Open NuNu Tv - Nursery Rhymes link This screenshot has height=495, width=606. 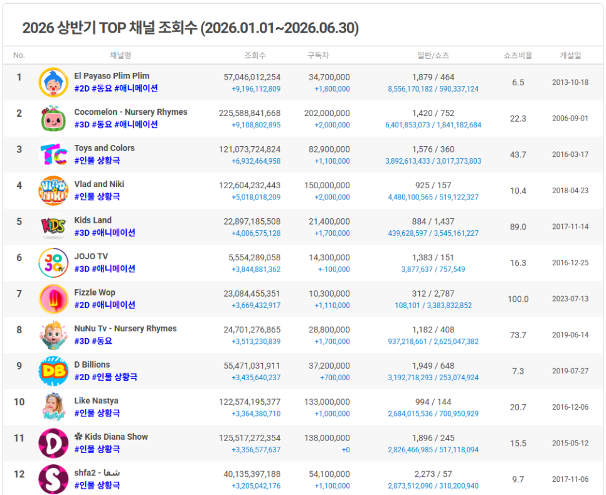point(125,329)
